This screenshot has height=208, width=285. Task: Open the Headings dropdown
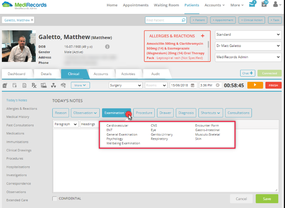(x=90, y=124)
